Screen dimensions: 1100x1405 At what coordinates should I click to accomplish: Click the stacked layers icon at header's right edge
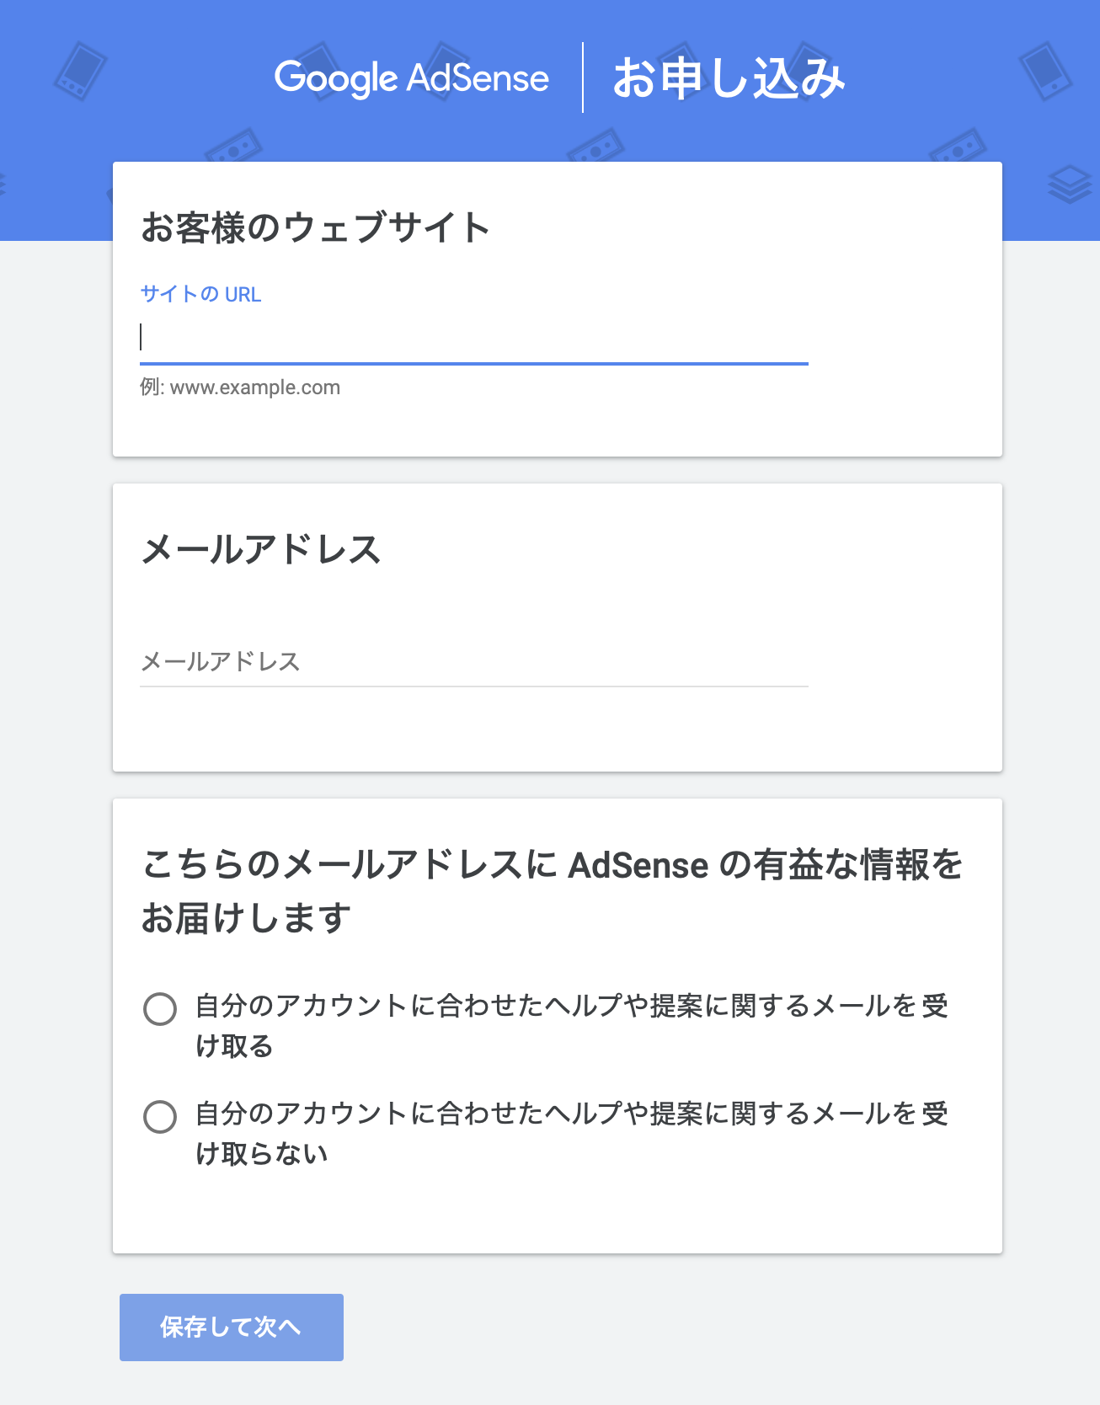tap(1071, 184)
